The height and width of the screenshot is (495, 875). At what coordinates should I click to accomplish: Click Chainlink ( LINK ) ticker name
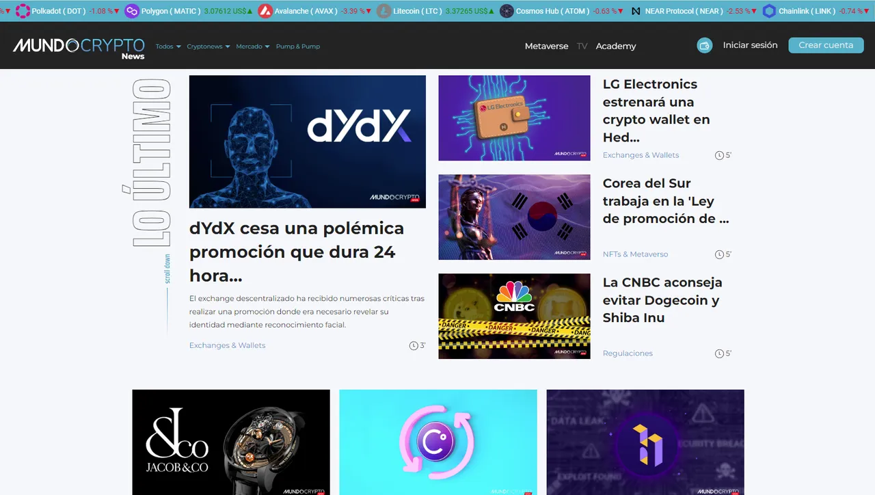807,12
